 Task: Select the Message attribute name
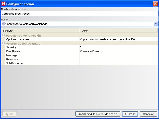(x=12, y=55)
